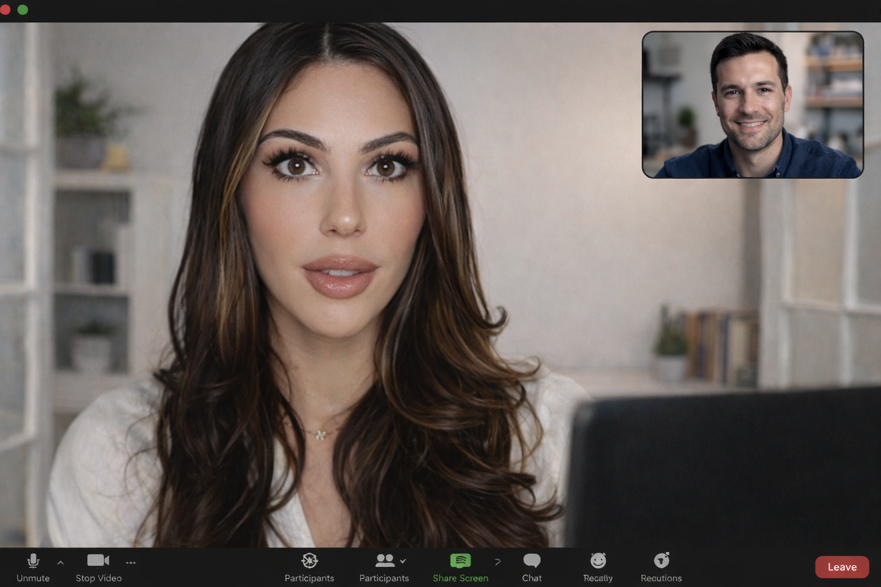Image resolution: width=881 pixels, height=587 pixels.
Task: Click the security shield Participants icon
Action: point(309,560)
